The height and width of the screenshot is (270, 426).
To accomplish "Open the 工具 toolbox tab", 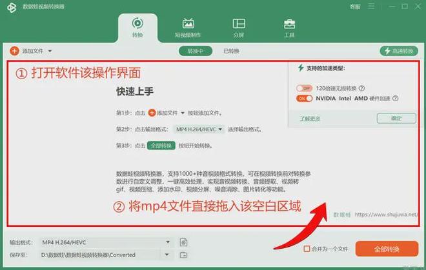I will [289, 28].
